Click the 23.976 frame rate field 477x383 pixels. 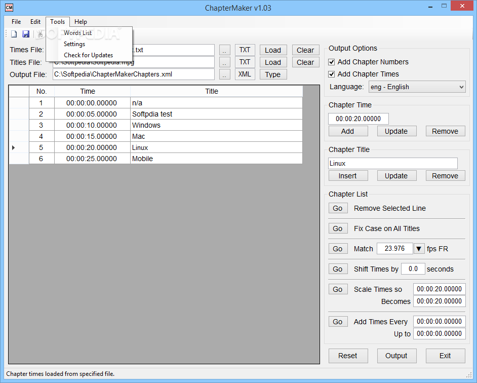(x=395, y=249)
